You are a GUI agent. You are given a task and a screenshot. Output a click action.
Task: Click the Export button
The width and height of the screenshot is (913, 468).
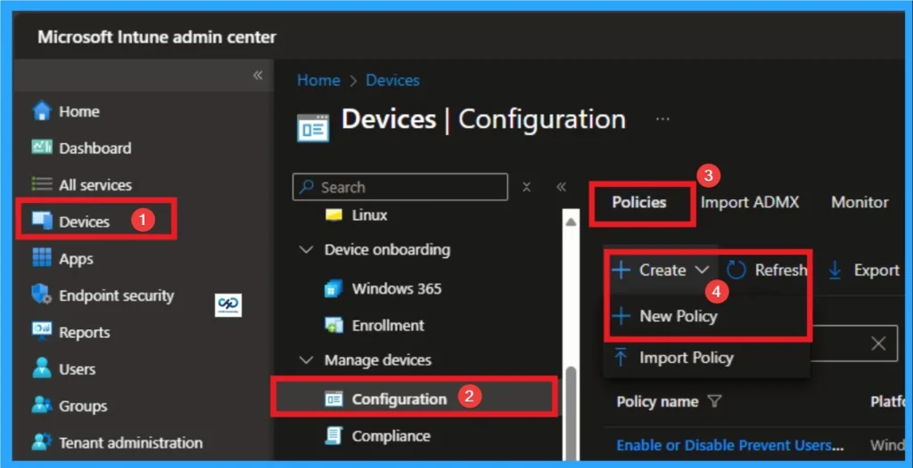tap(864, 270)
